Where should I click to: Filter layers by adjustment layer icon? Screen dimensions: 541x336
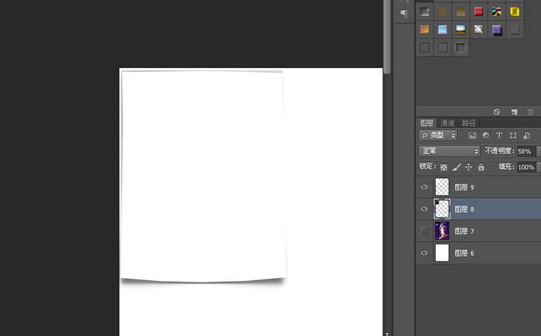click(x=486, y=135)
